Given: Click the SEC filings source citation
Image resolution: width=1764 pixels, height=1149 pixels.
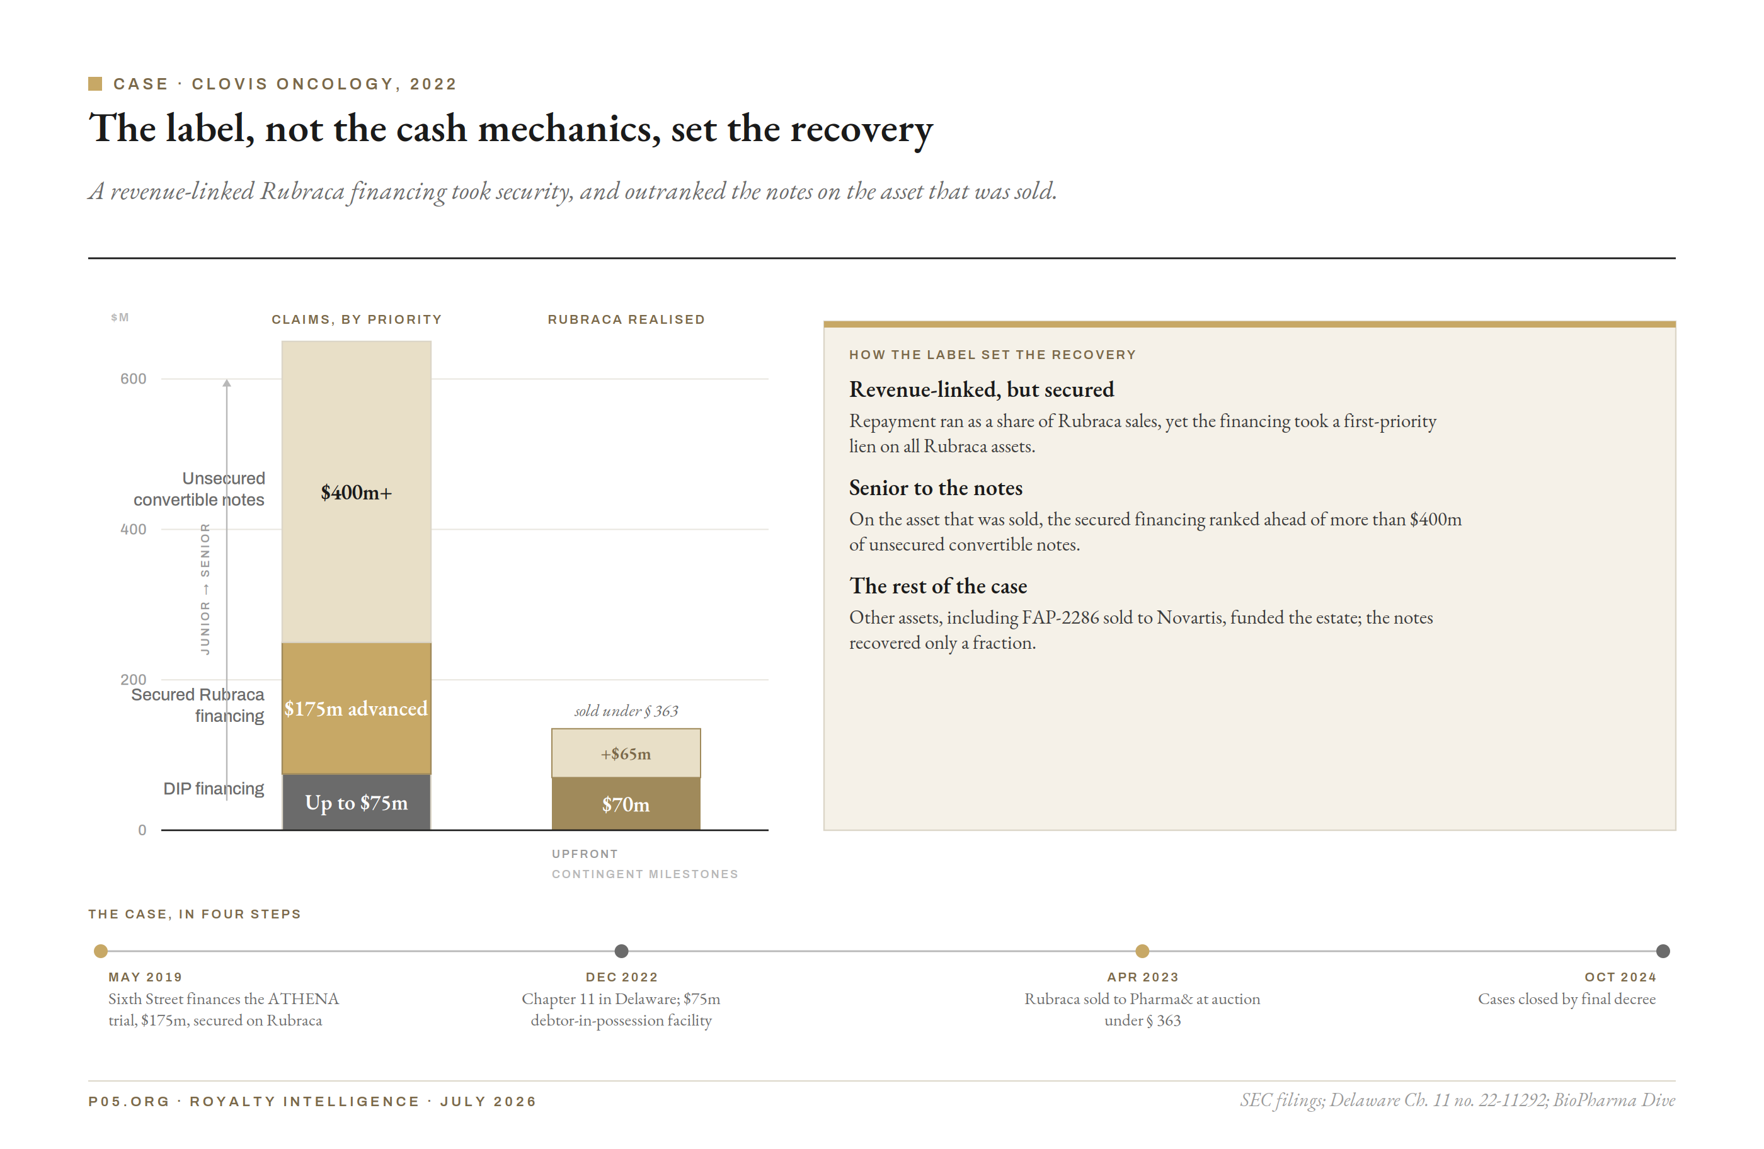Looking at the screenshot, I should [1457, 1100].
